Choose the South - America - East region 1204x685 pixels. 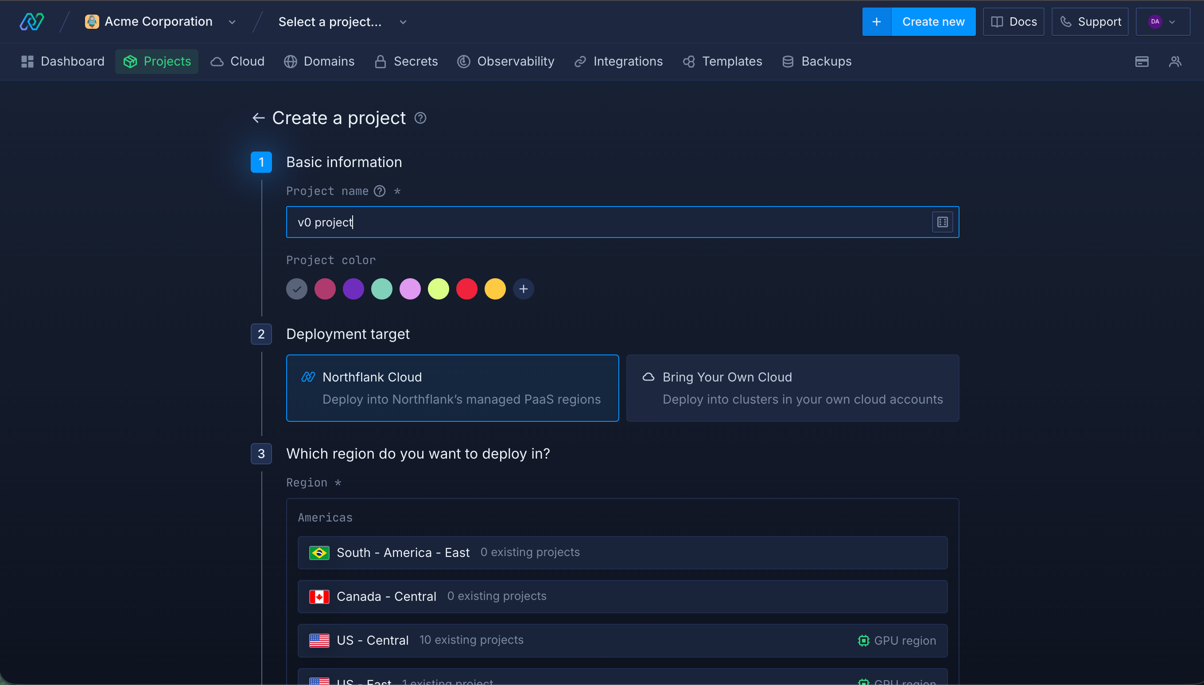622,553
